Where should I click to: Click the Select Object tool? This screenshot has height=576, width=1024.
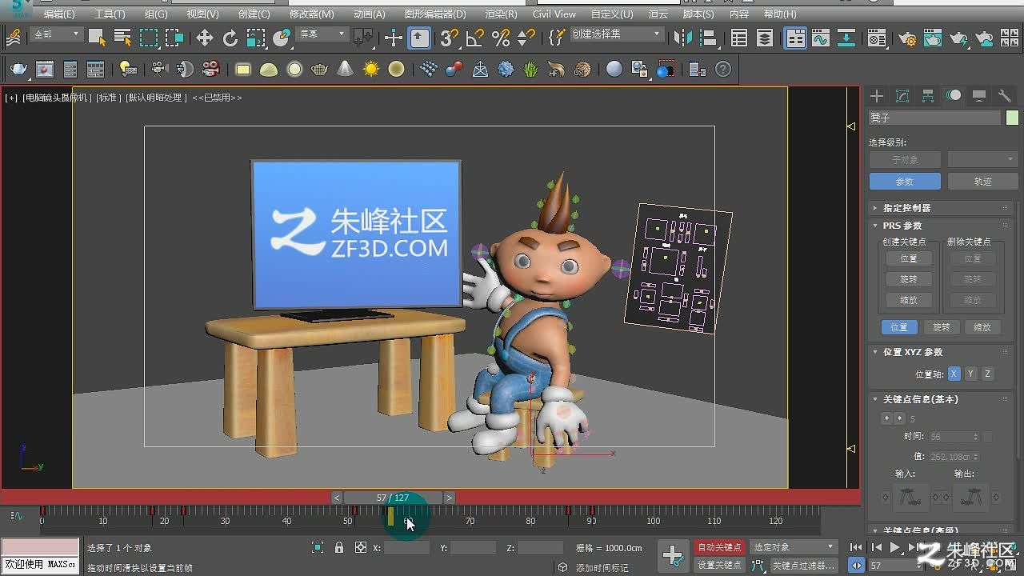coord(97,38)
